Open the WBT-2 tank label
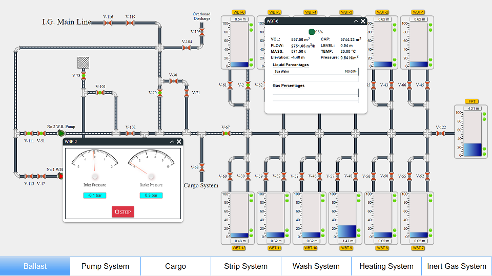This screenshot has height=276, width=492. tap(382, 12)
